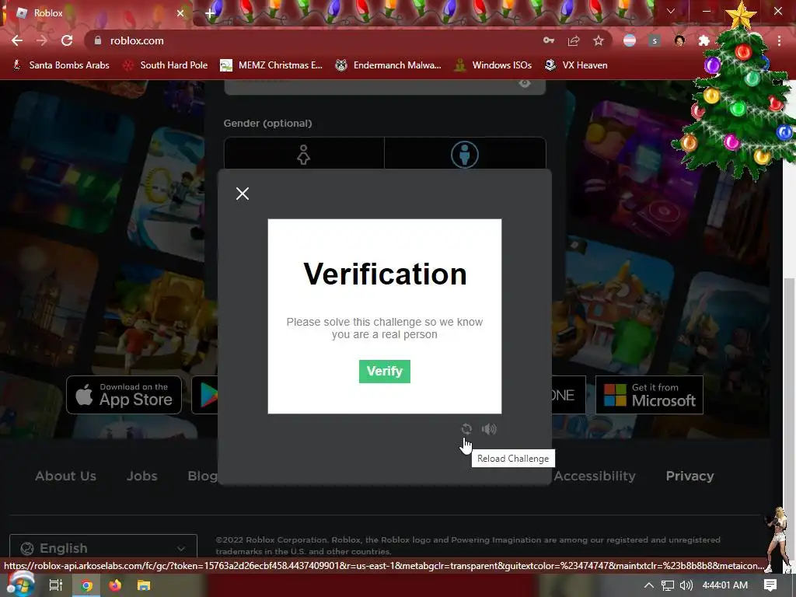This screenshot has height=597, width=796.
Task: Close the verification dialog with the X
Action: (x=243, y=194)
